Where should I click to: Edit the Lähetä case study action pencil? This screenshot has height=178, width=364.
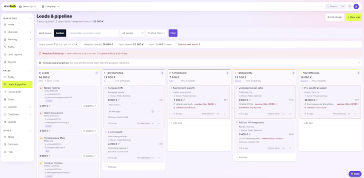tap(215, 104)
